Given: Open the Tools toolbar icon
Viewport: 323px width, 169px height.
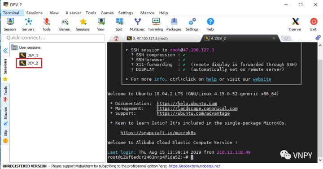Looking at the screenshot, I should pos(46,24).
